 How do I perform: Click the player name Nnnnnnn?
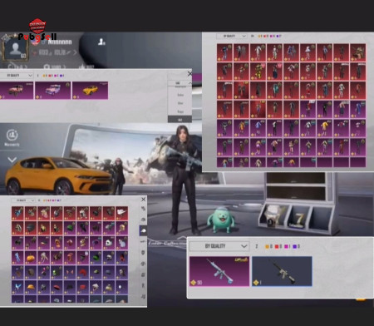[x=60, y=42]
